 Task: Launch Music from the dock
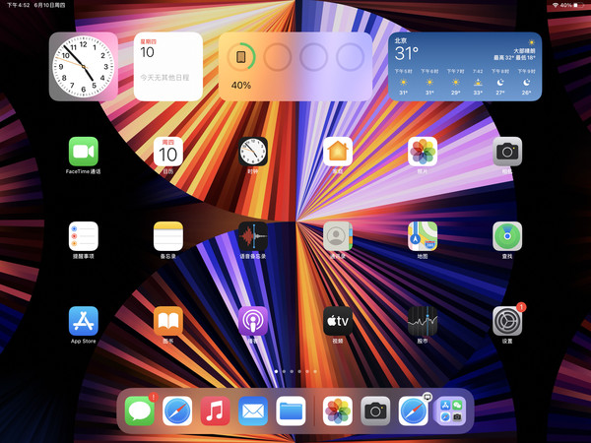[x=216, y=411]
